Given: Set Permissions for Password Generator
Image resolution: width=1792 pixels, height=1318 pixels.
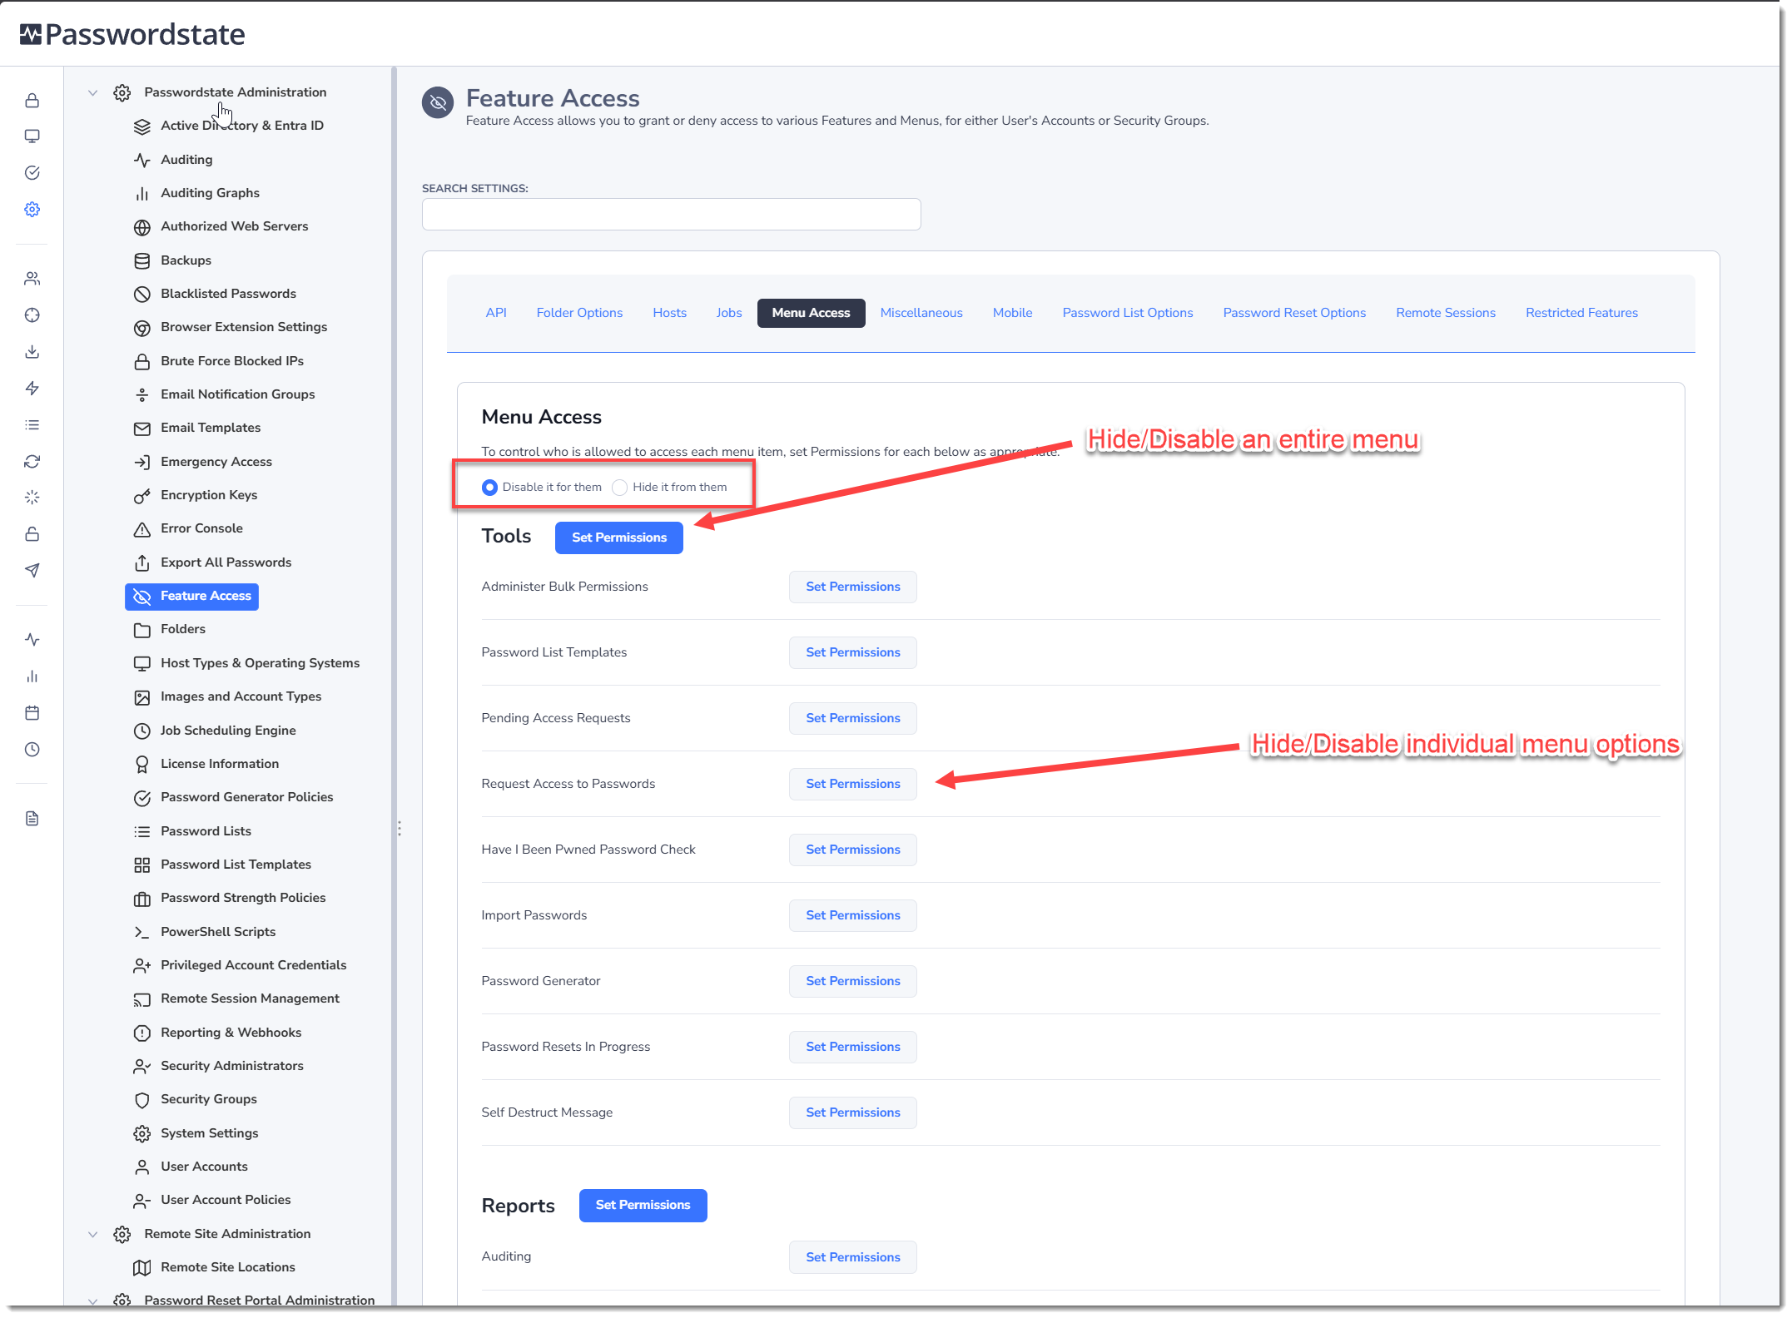Looking at the screenshot, I should [853, 981].
